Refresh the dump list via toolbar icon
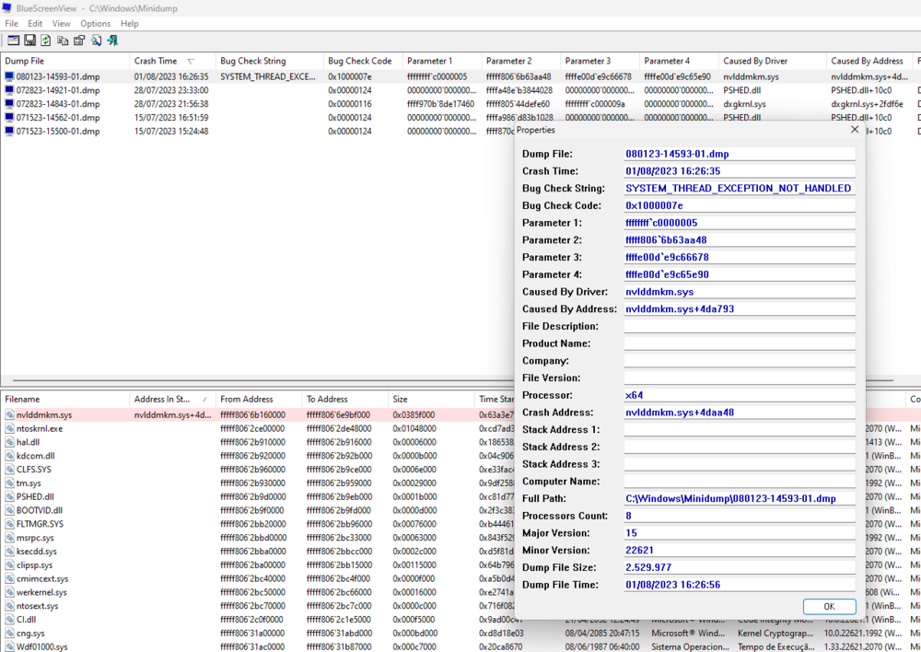This screenshot has height=652, width=921. pyautogui.click(x=46, y=41)
